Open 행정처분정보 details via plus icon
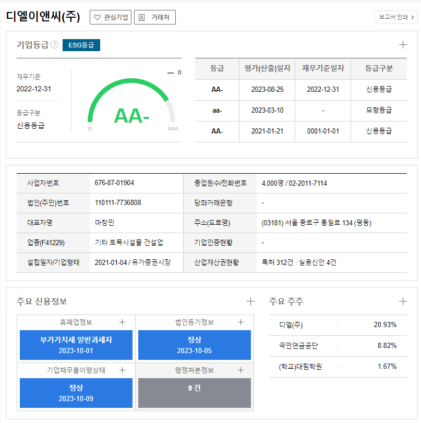The image size is (421, 423). pos(240,370)
